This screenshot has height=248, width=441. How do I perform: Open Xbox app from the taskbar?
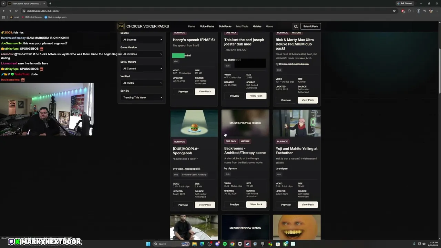pyautogui.click(x=286, y=244)
